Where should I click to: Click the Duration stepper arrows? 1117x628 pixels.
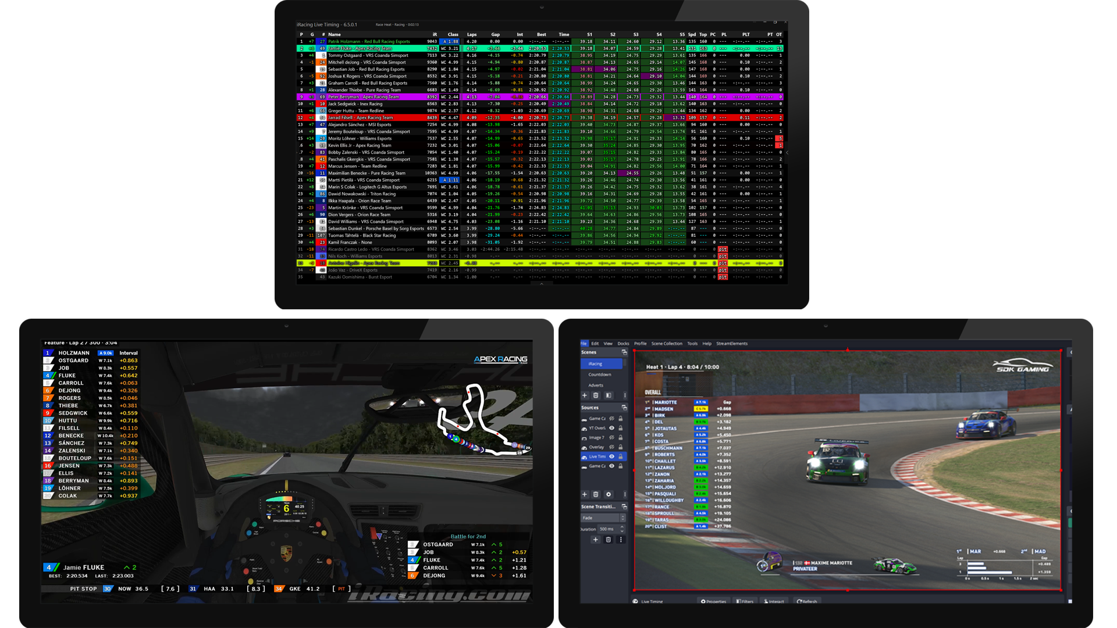pyautogui.click(x=622, y=529)
